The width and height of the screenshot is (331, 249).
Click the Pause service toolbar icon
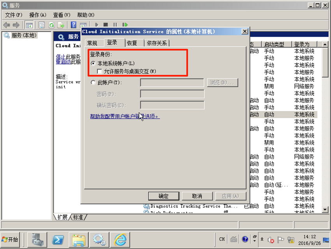point(115,25)
